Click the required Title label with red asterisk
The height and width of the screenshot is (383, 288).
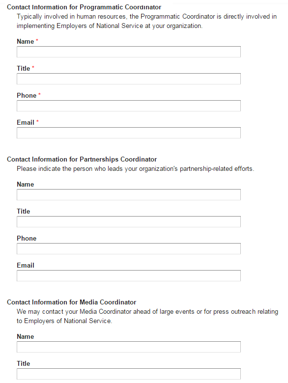tap(23, 68)
